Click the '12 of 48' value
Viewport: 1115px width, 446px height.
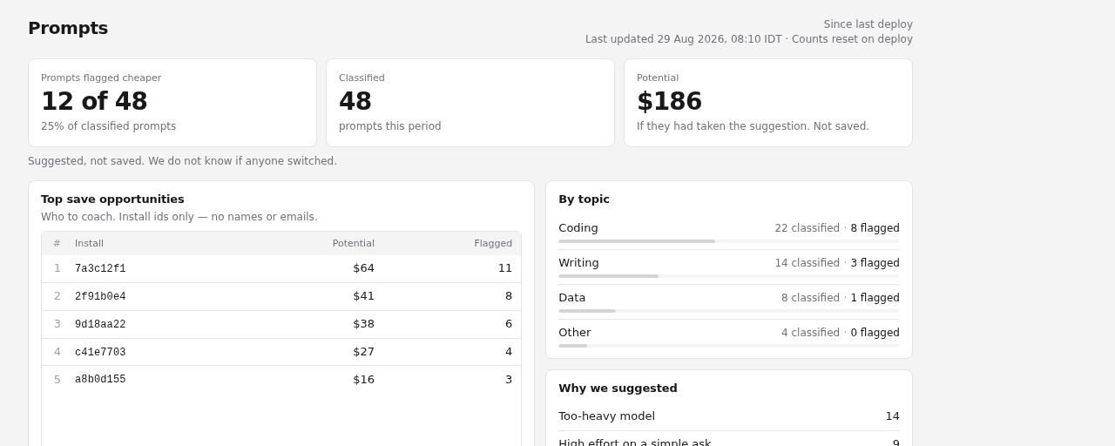[x=94, y=101]
